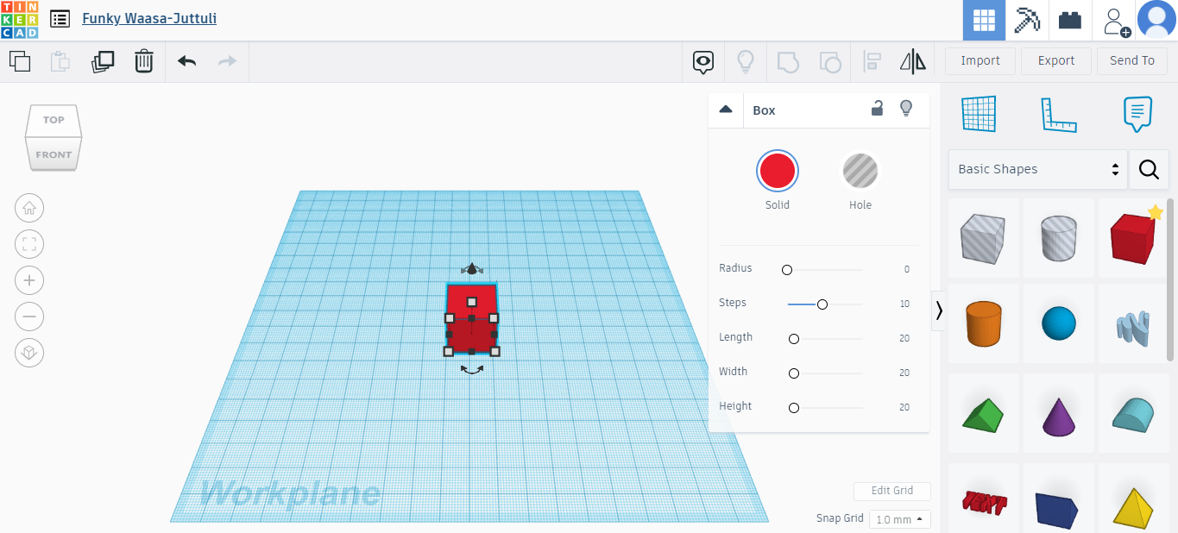
Task: Toggle the Box lock icon
Action: coord(877,109)
